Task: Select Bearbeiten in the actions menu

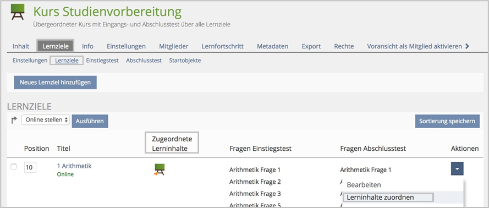Action: [x=364, y=184]
